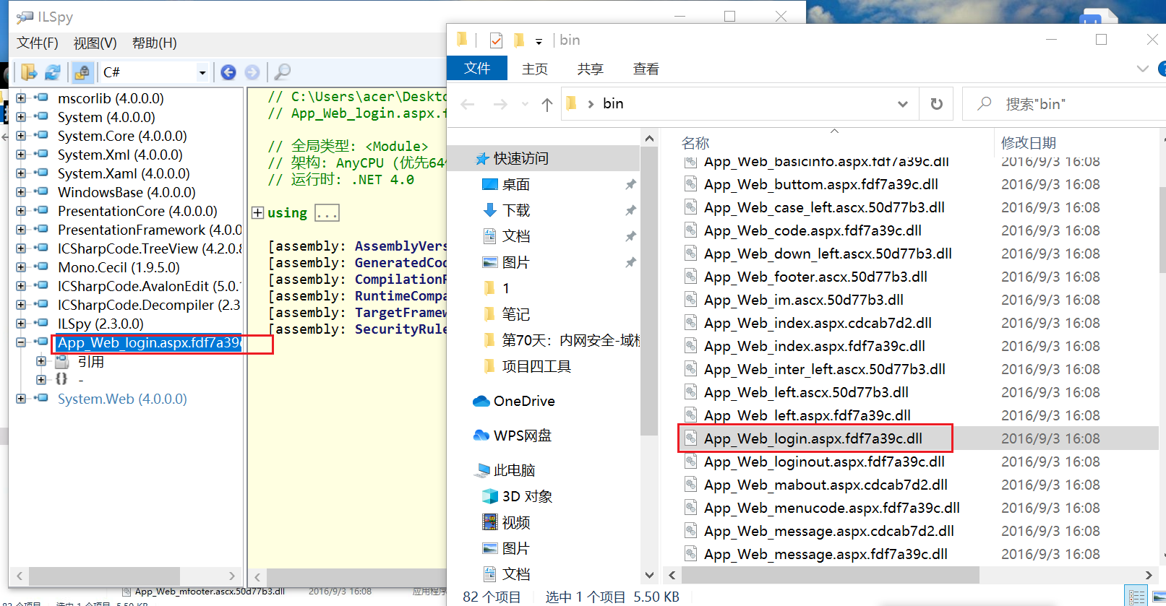Click the Reload assemblies icon in ILSpy
The image size is (1166, 606).
(x=53, y=72)
